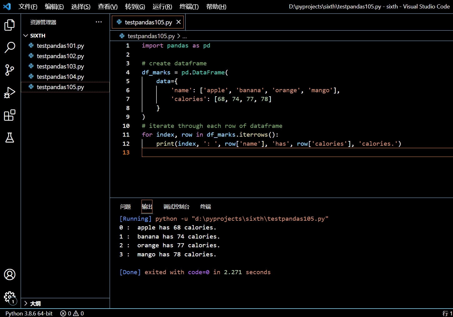The width and height of the screenshot is (453, 317).
Task: Click the '# create dataframe' comment
Action: pos(174,63)
